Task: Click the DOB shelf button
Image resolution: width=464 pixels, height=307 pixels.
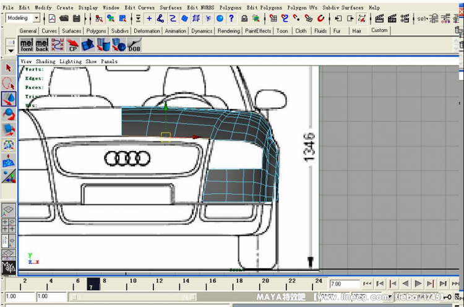Action: tap(134, 45)
